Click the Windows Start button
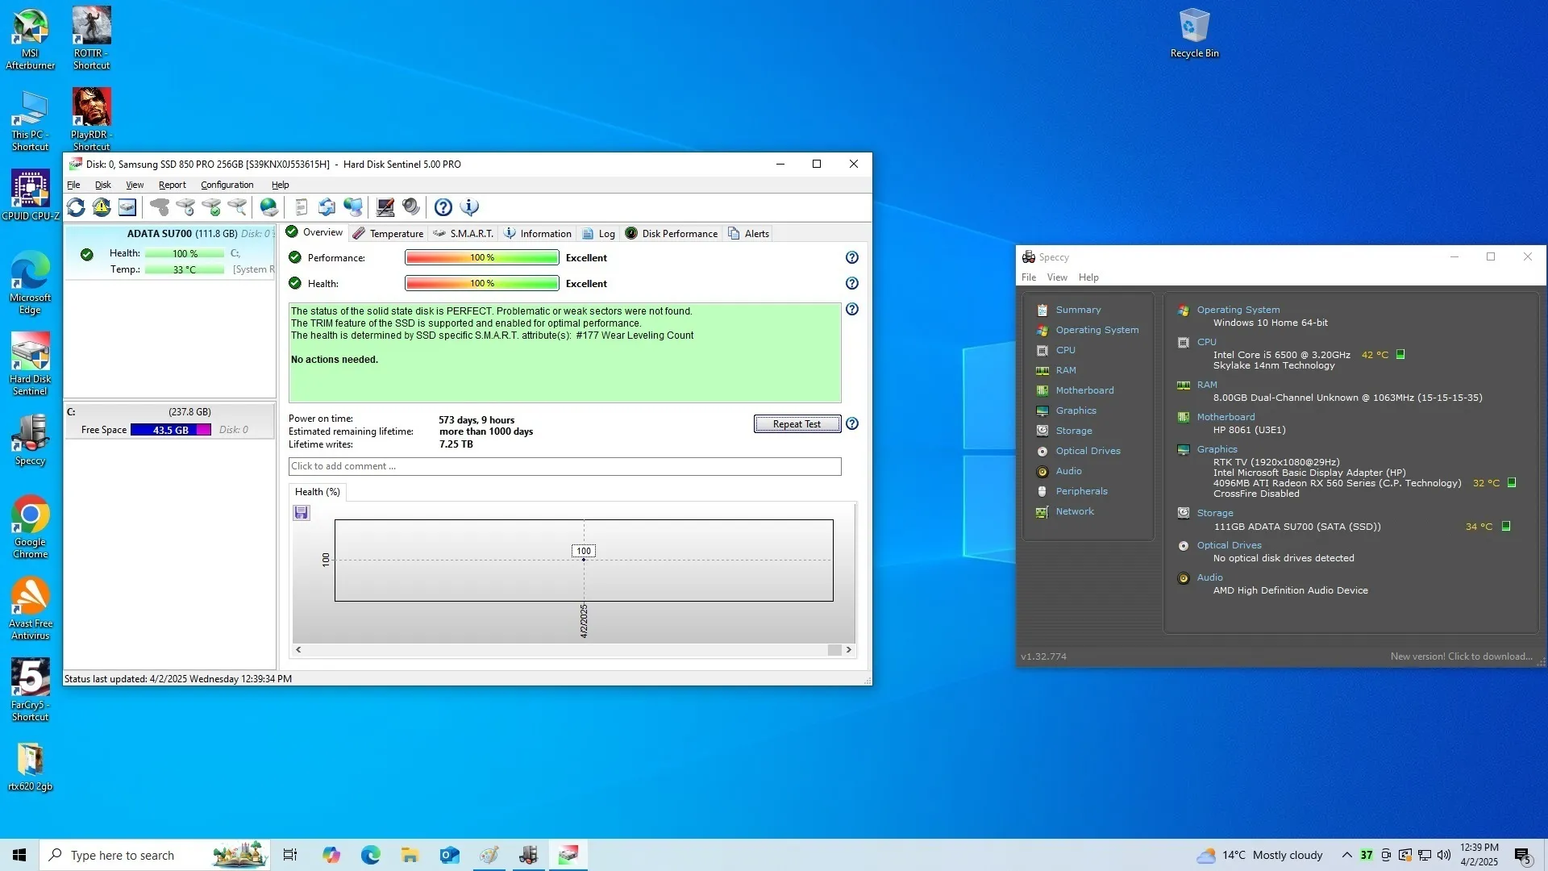 (19, 855)
